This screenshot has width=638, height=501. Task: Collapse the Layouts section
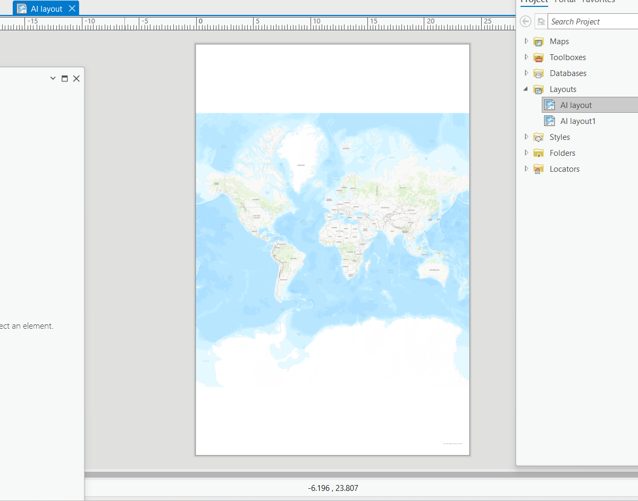coord(526,89)
